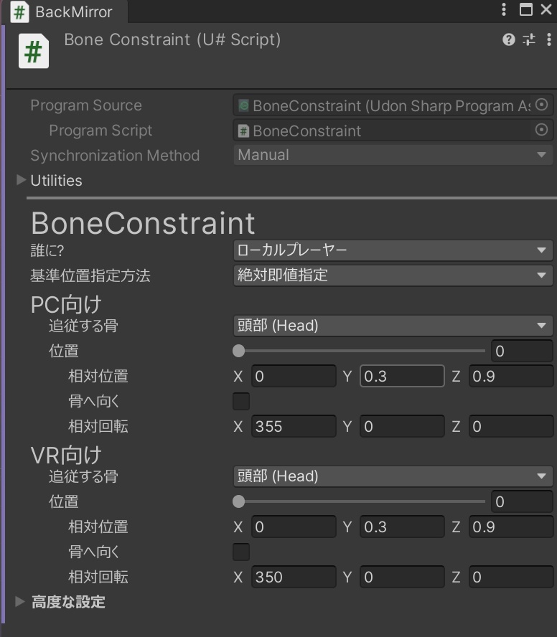Viewport: 557px width, 637px height.
Task: Click the VR向け 相対位置 Z field
Action: click(510, 527)
